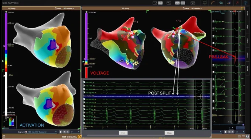Toggle ECG aVL checkbox in popup waveform window
This screenshot has width=251, height=139.
[84, 99]
